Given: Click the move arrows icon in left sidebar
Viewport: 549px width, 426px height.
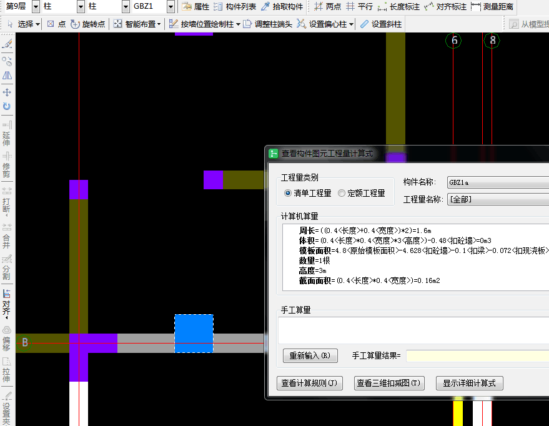Looking at the screenshot, I should [x=7, y=92].
